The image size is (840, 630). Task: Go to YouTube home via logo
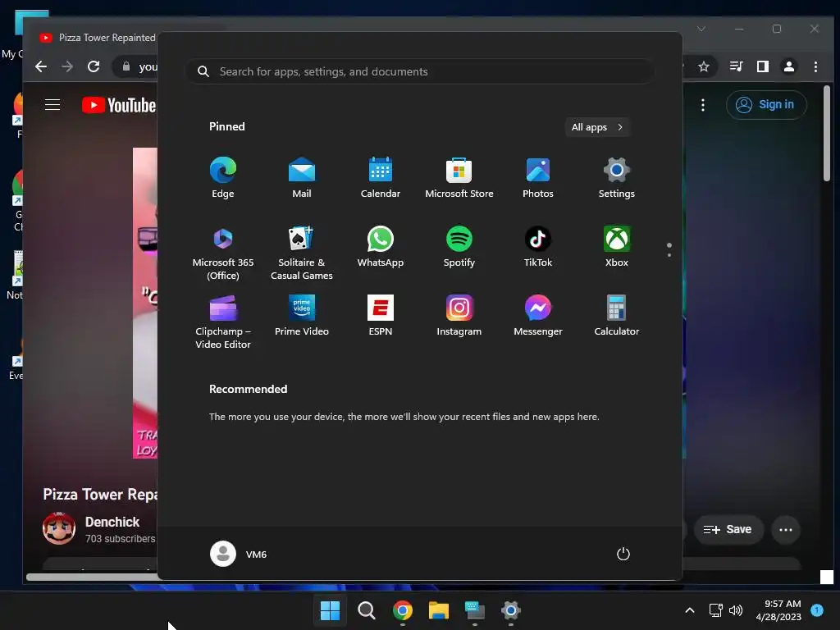point(119,105)
